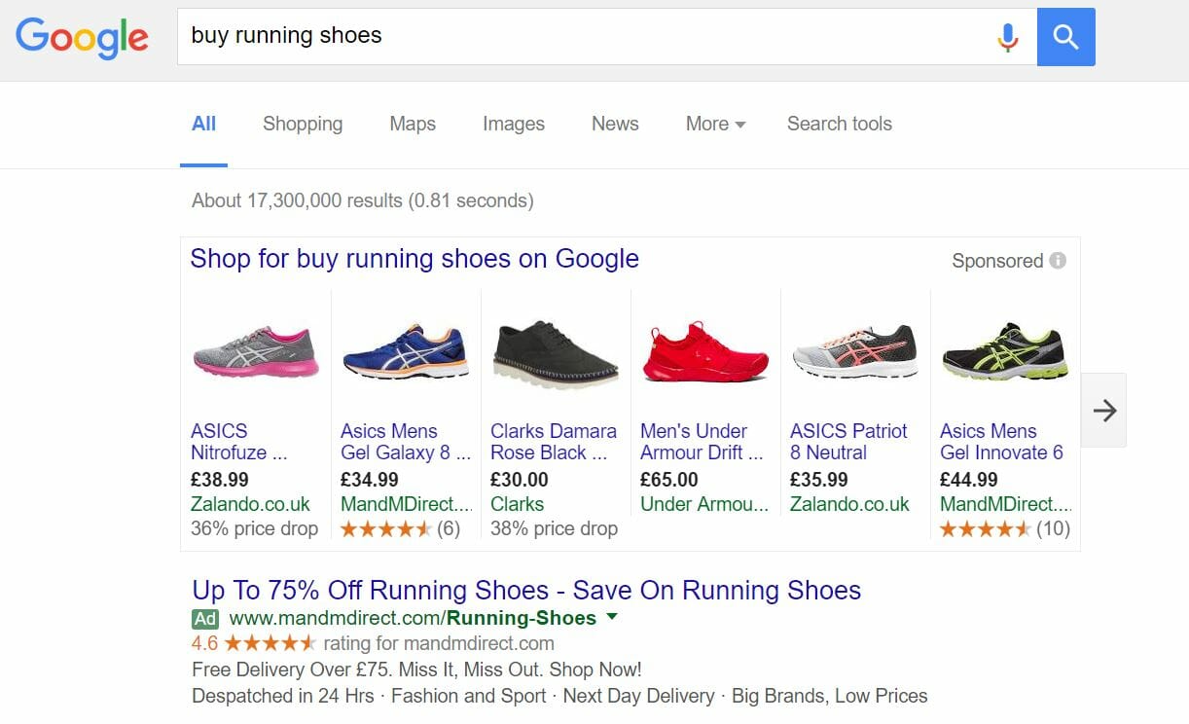This screenshot has width=1189, height=724.
Task: Open the Men's Under Armour Drift link
Action: point(702,442)
